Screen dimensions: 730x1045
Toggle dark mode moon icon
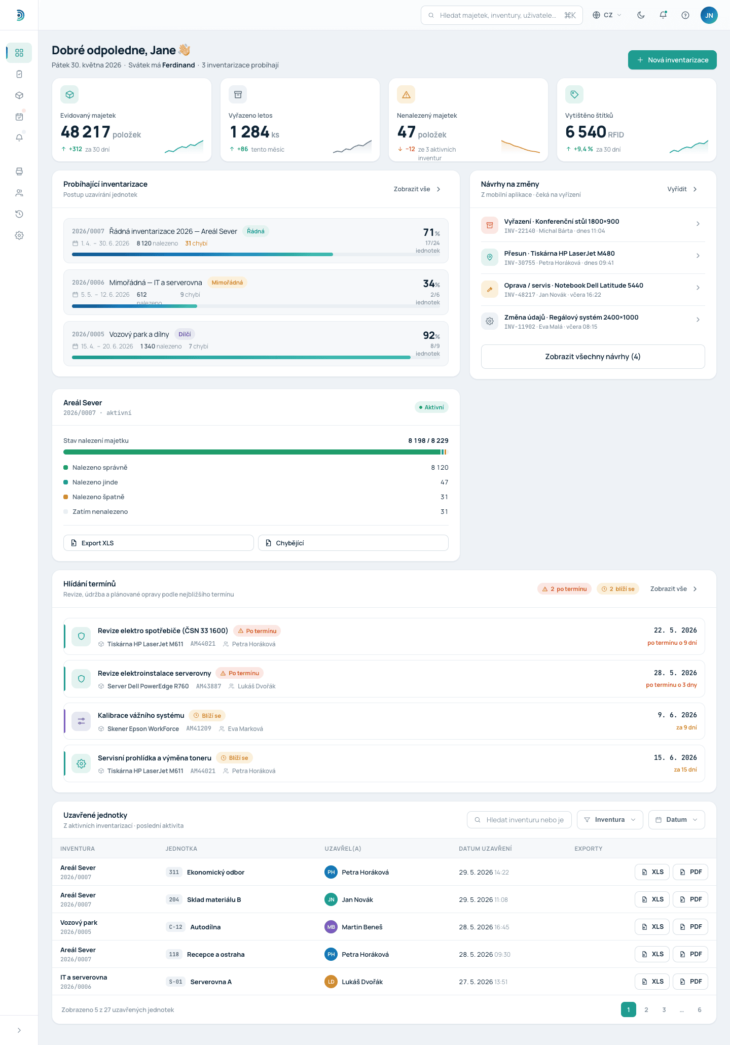pos(641,15)
